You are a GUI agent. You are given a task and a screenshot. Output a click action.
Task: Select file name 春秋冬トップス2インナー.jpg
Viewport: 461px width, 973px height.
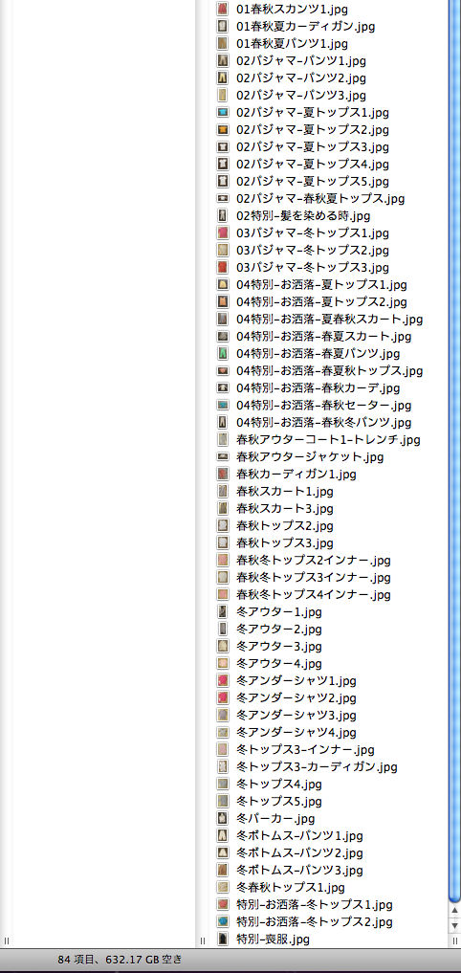314,561
